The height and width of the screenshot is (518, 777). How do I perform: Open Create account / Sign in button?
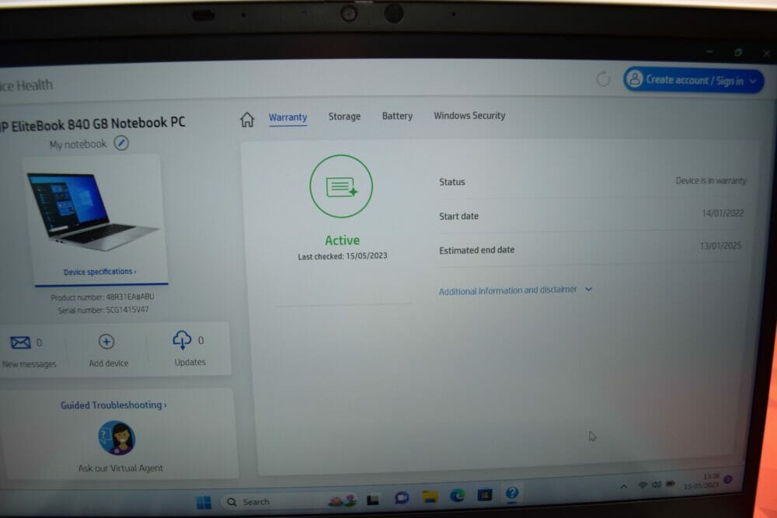point(694,80)
